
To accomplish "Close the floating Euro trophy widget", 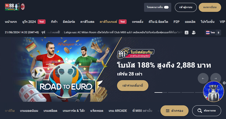I will click(x=224, y=83).
